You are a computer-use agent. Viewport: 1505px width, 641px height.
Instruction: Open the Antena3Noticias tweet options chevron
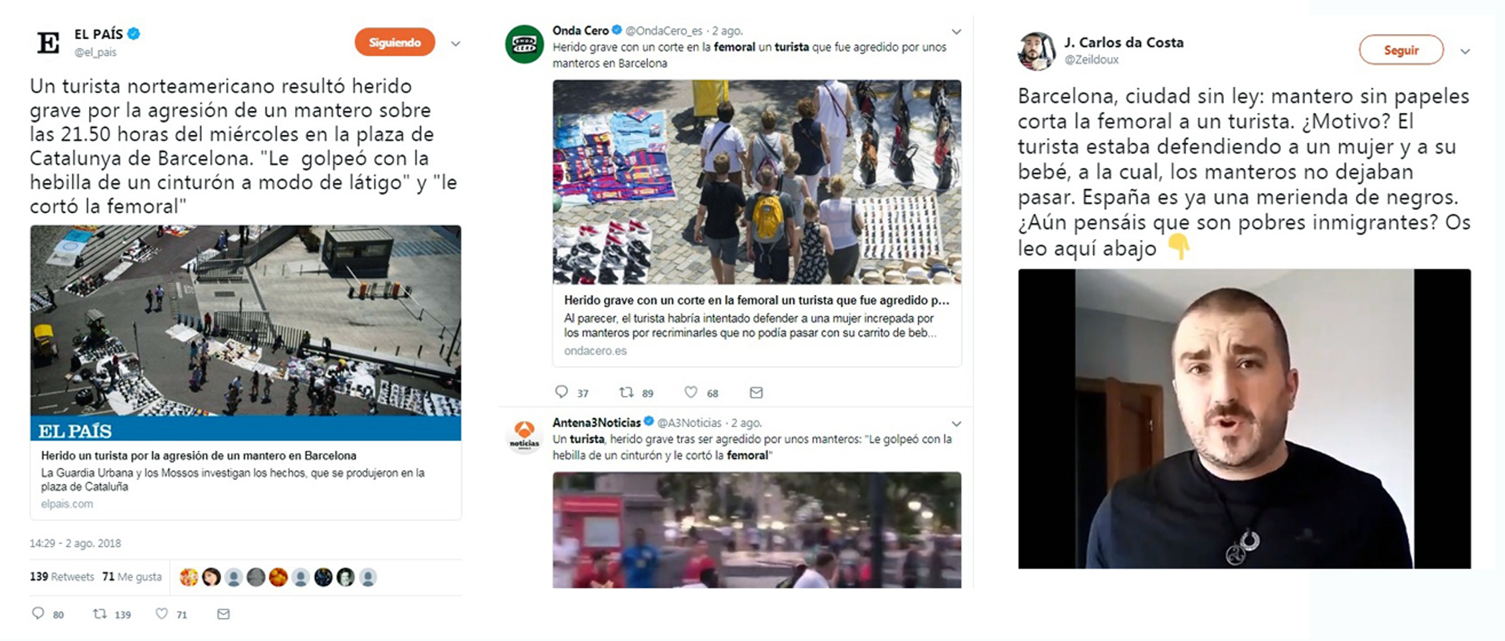(956, 423)
